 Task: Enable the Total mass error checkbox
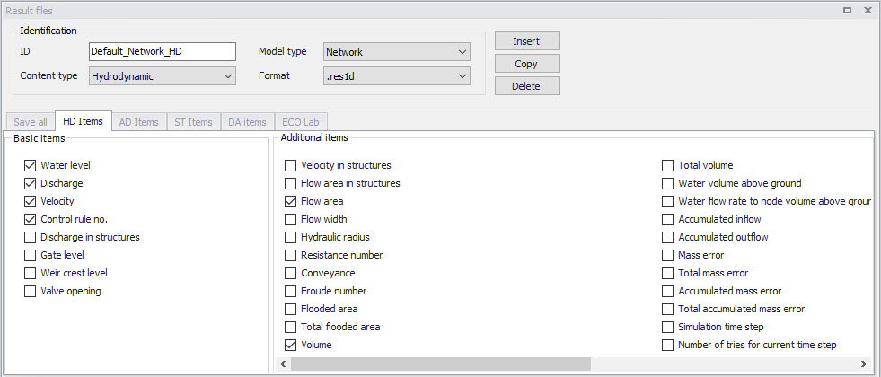pyautogui.click(x=667, y=273)
